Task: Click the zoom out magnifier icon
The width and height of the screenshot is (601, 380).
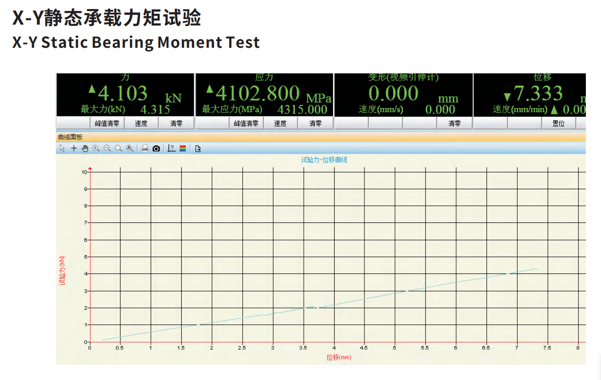Action: point(107,148)
